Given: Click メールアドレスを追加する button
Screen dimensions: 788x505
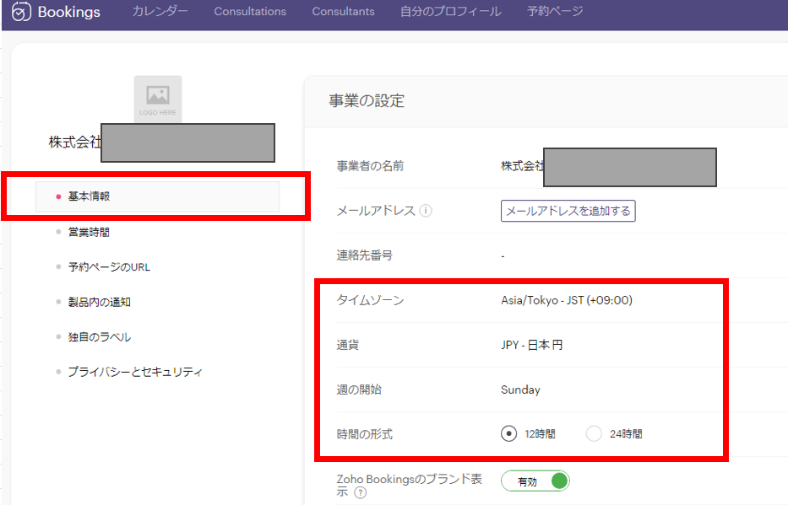Looking at the screenshot, I should click(568, 211).
